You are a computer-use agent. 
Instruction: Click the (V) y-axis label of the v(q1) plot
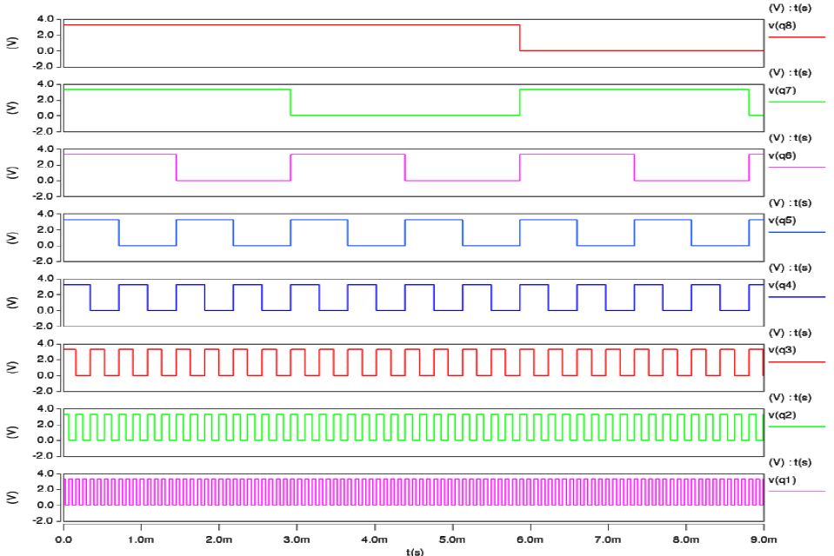click(11, 498)
